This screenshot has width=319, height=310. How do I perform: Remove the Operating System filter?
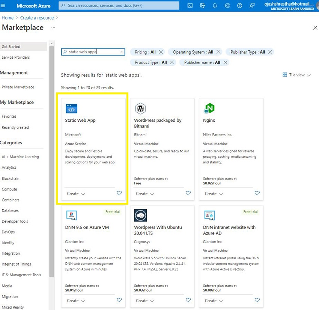point(218,52)
